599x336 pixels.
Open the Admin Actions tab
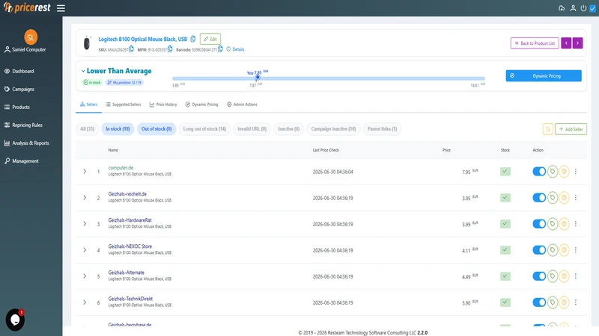pyautogui.click(x=242, y=105)
